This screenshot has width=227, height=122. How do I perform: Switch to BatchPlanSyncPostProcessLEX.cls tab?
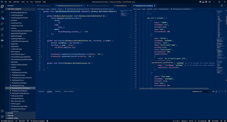[x=69, y=6]
